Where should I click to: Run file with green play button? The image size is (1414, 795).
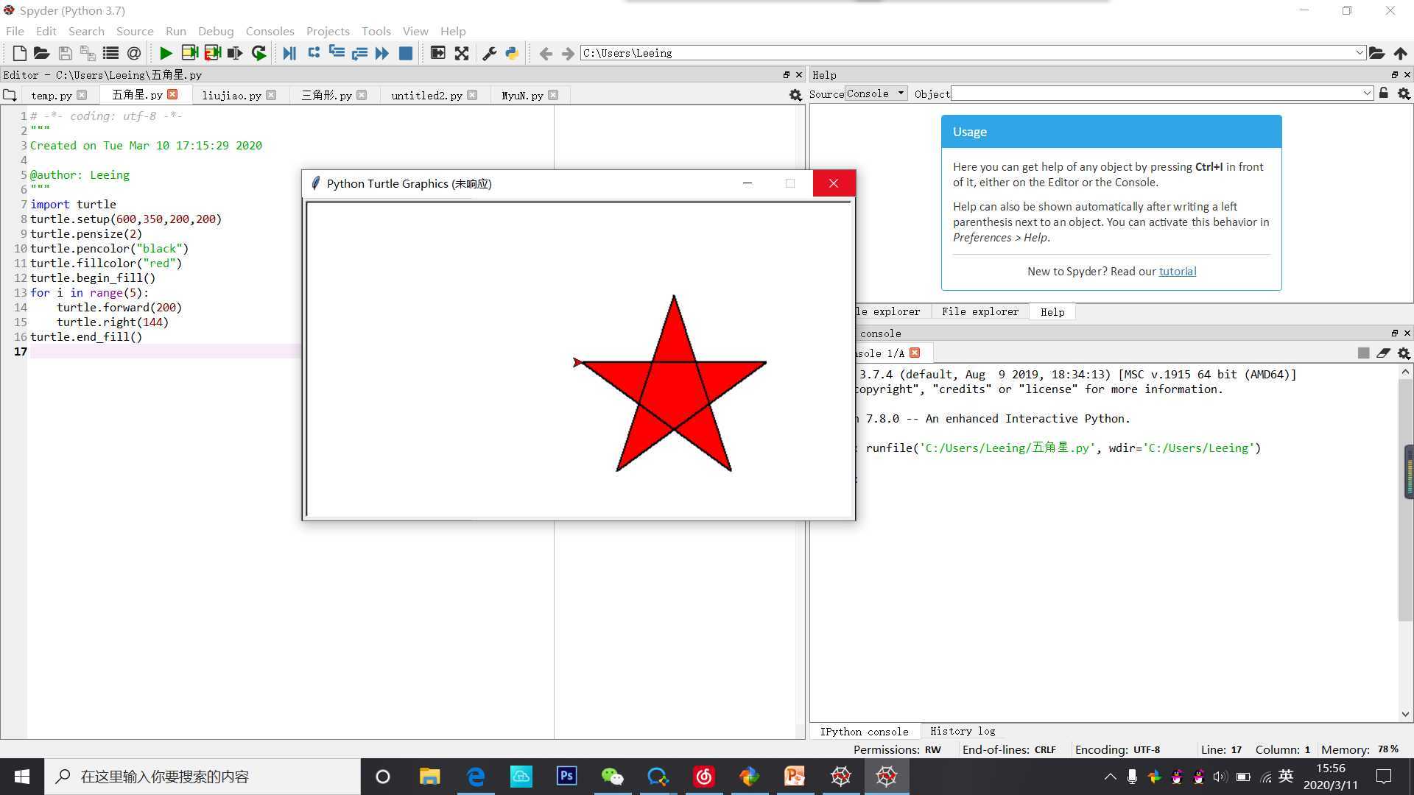pyautogui.click(x=166, y=53)
